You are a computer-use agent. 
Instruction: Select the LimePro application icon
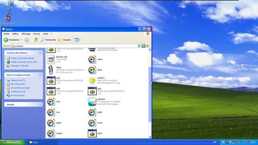point(92,81)
